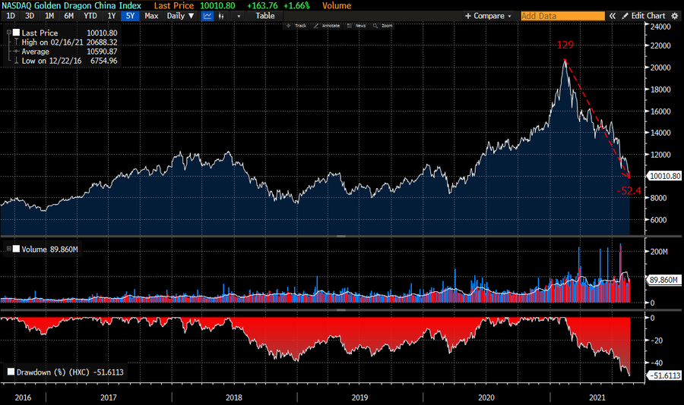The width and height of the screenshot is (684, 405).
Task: Toggle Last Price series checkbox
Action: coord(17,33)
